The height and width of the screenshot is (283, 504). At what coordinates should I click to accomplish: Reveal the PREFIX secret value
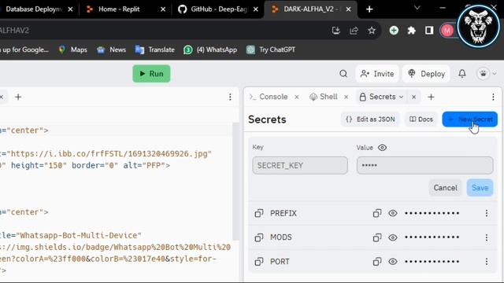pos(393,213)
